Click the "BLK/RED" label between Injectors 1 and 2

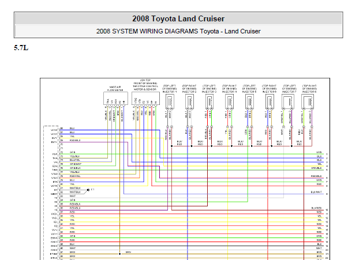click(179, 143)
